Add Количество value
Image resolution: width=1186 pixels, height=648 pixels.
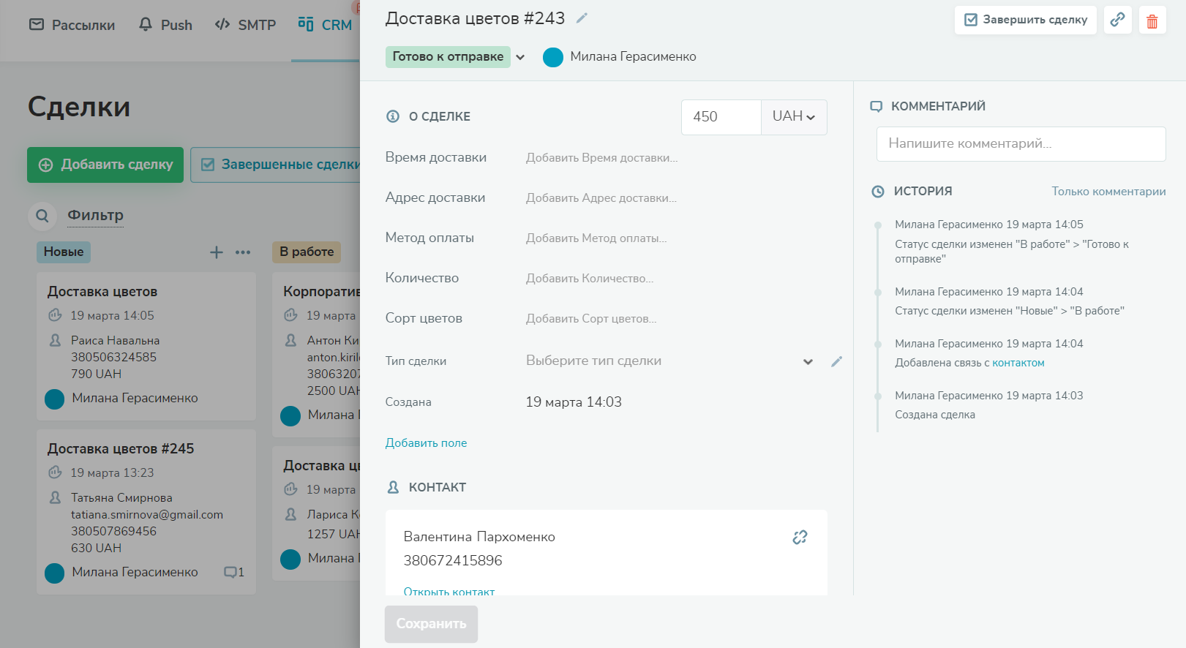pos(590,279)
